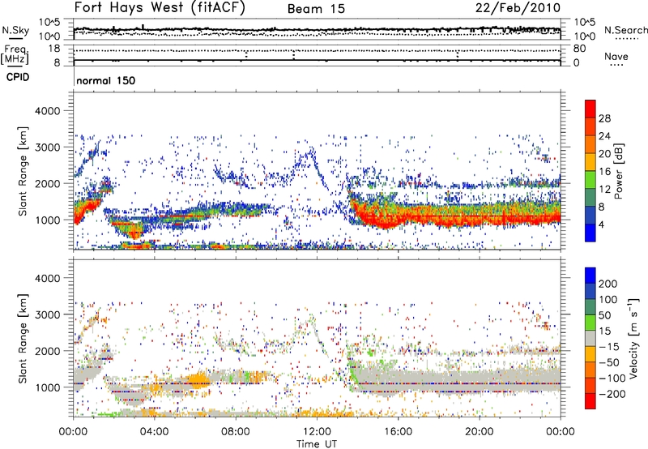
Task: Click "2000" tick on the Power panel axis
Action: pos(48,183)
